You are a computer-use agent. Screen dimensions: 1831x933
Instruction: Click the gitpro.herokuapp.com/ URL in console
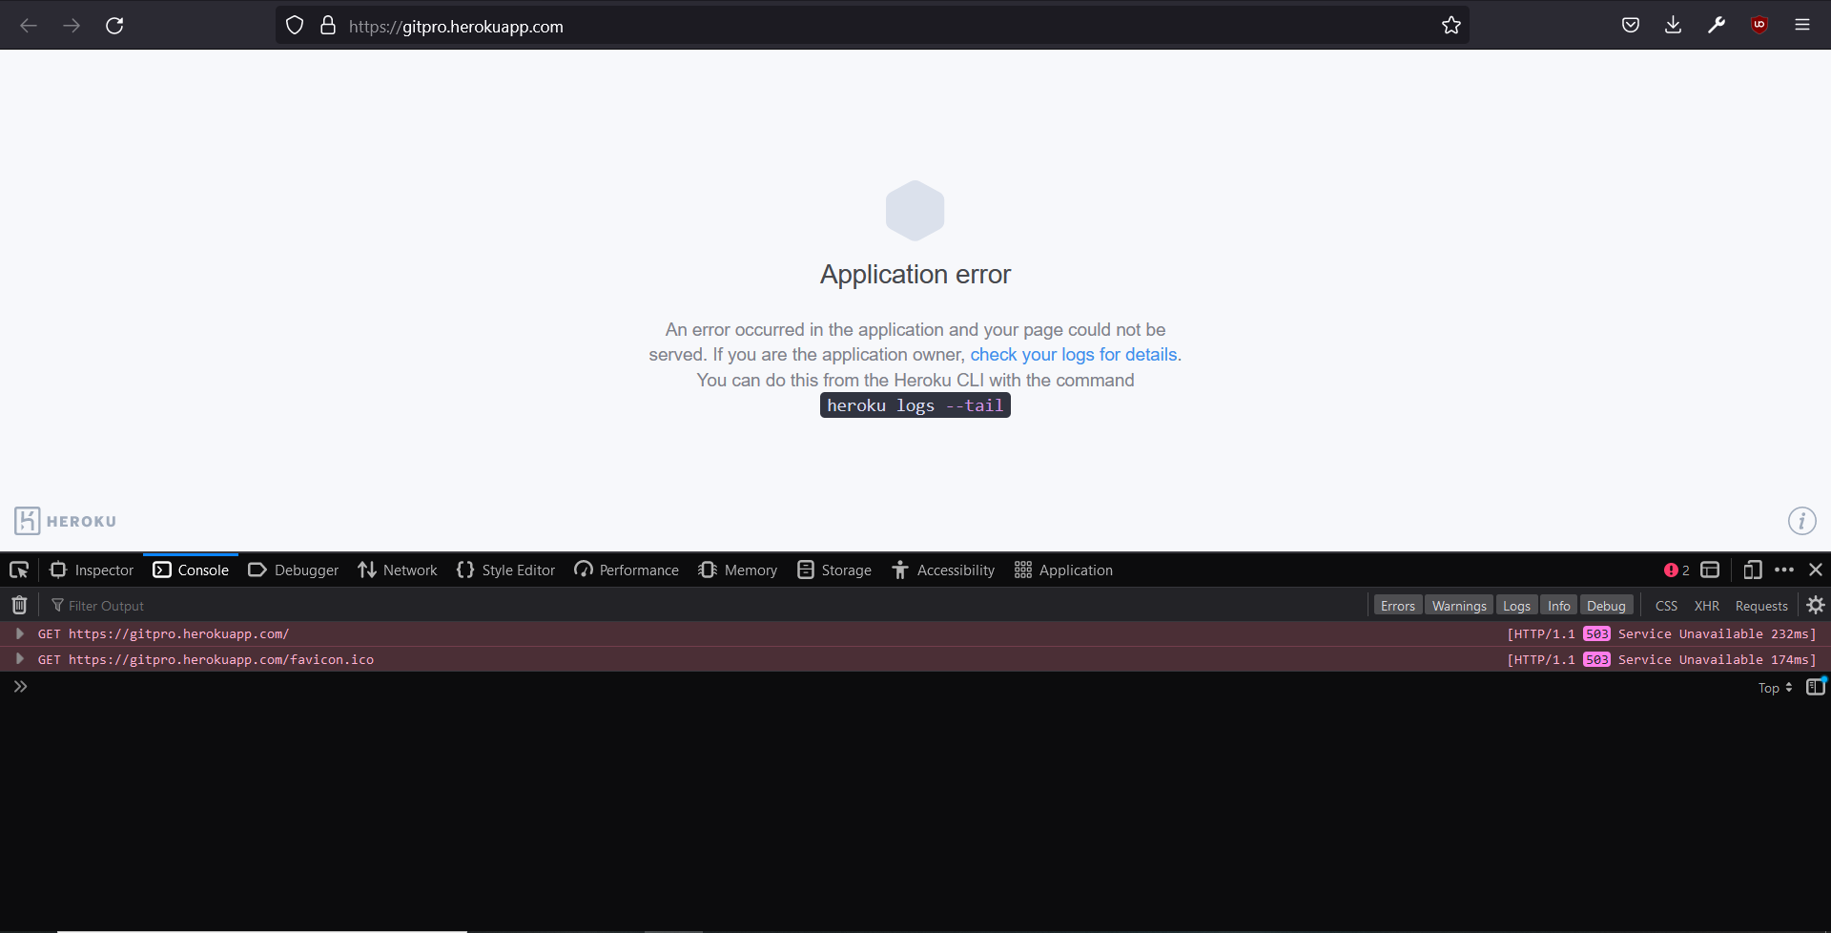click(x=178, y=633)
